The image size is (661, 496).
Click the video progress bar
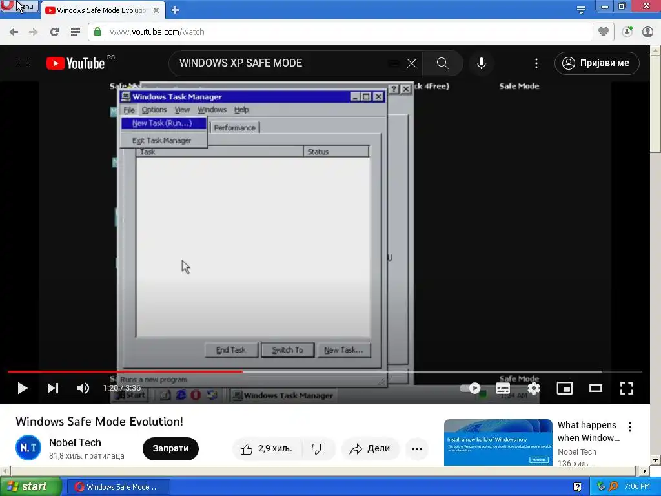325,371
